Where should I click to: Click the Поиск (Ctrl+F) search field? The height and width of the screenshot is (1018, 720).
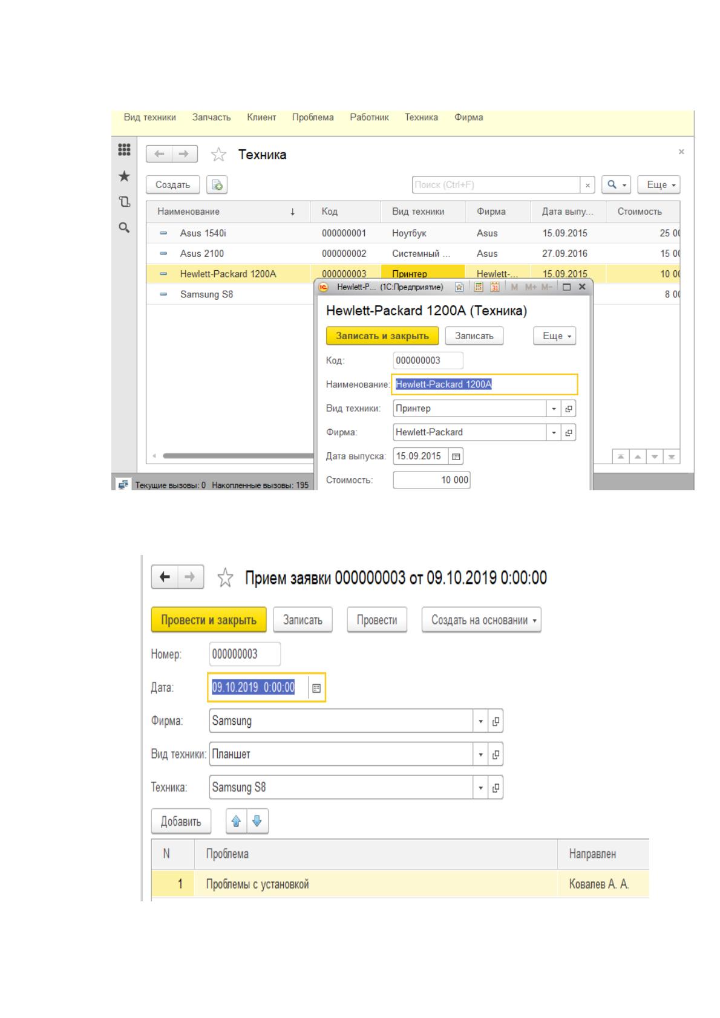point(496,185)
